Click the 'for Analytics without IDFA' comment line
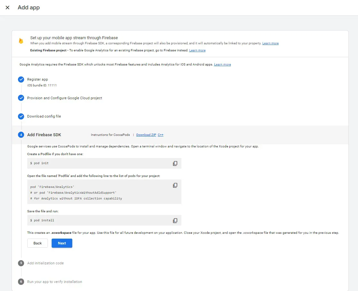Image resolution: width=358 pixels, height=291 pixels. (x=76, y=198)
